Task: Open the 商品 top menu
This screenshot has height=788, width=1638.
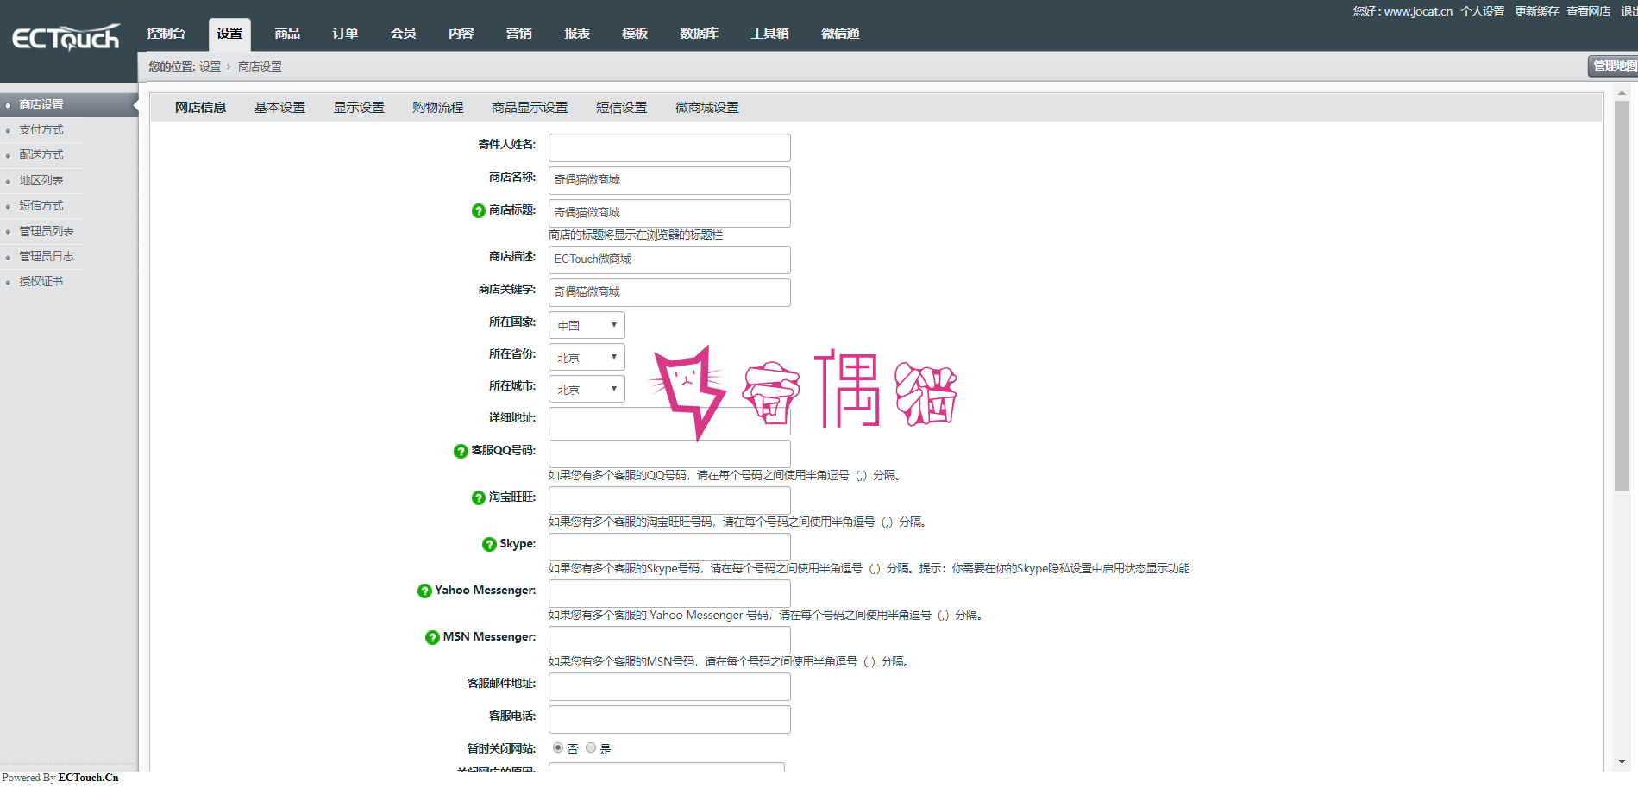Action: pyautogui.click(x=287, y=34)
